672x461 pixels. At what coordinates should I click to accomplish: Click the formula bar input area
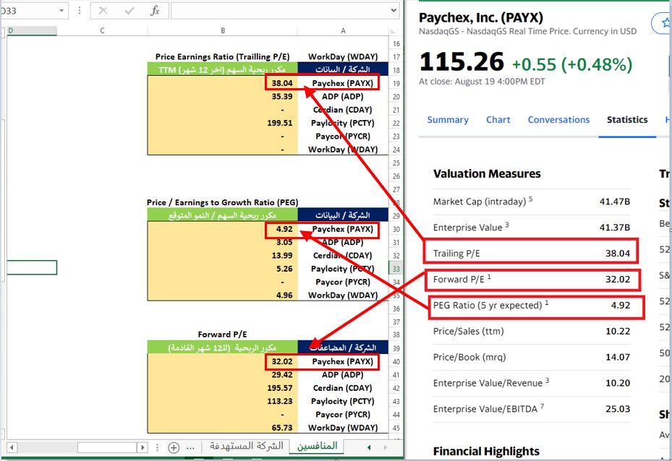pos(280,11)
